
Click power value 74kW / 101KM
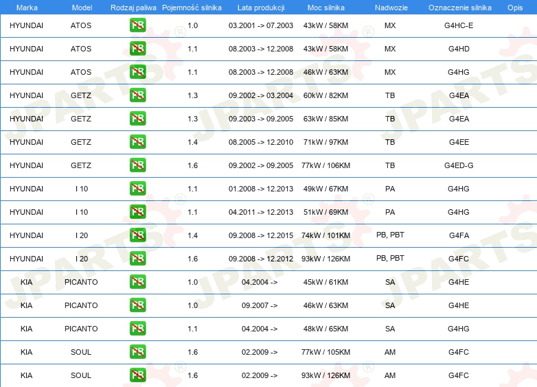325,235
